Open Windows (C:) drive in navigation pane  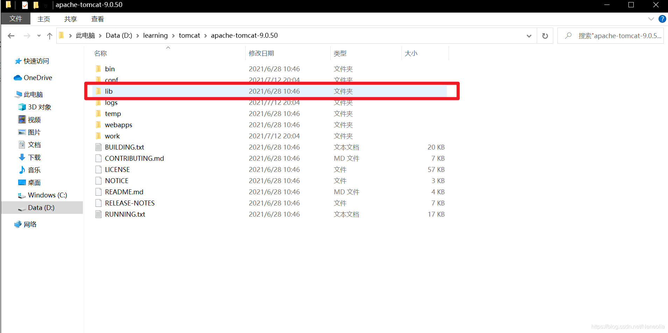(47, 195)
